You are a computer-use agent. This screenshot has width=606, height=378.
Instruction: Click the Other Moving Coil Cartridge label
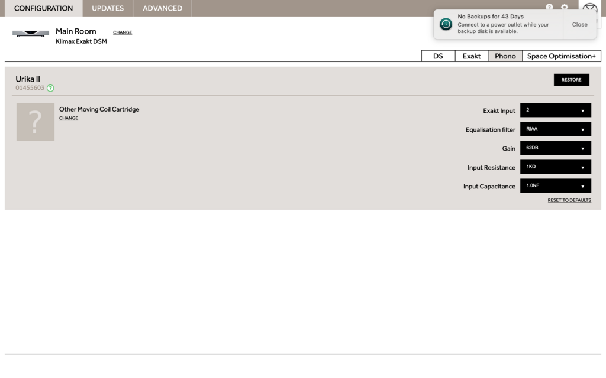(x=99, y=109)
